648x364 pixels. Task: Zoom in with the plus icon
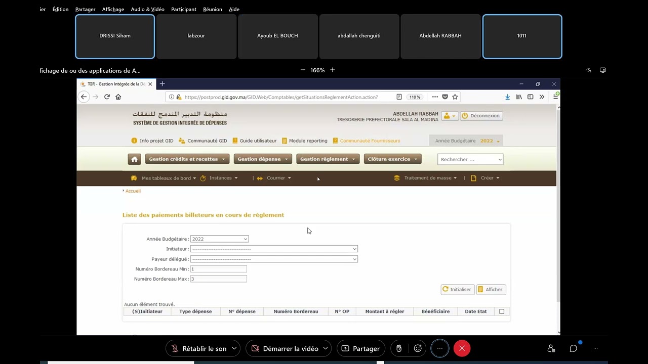pos(333,70)
